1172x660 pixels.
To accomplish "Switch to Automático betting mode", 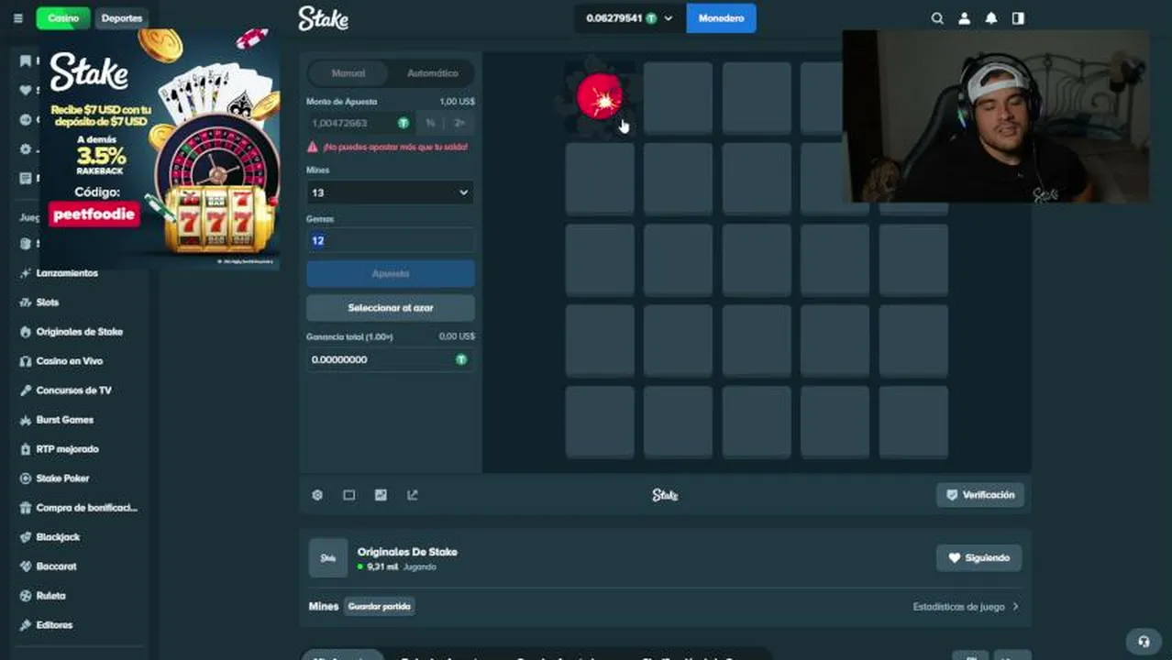I will point(432,73).
